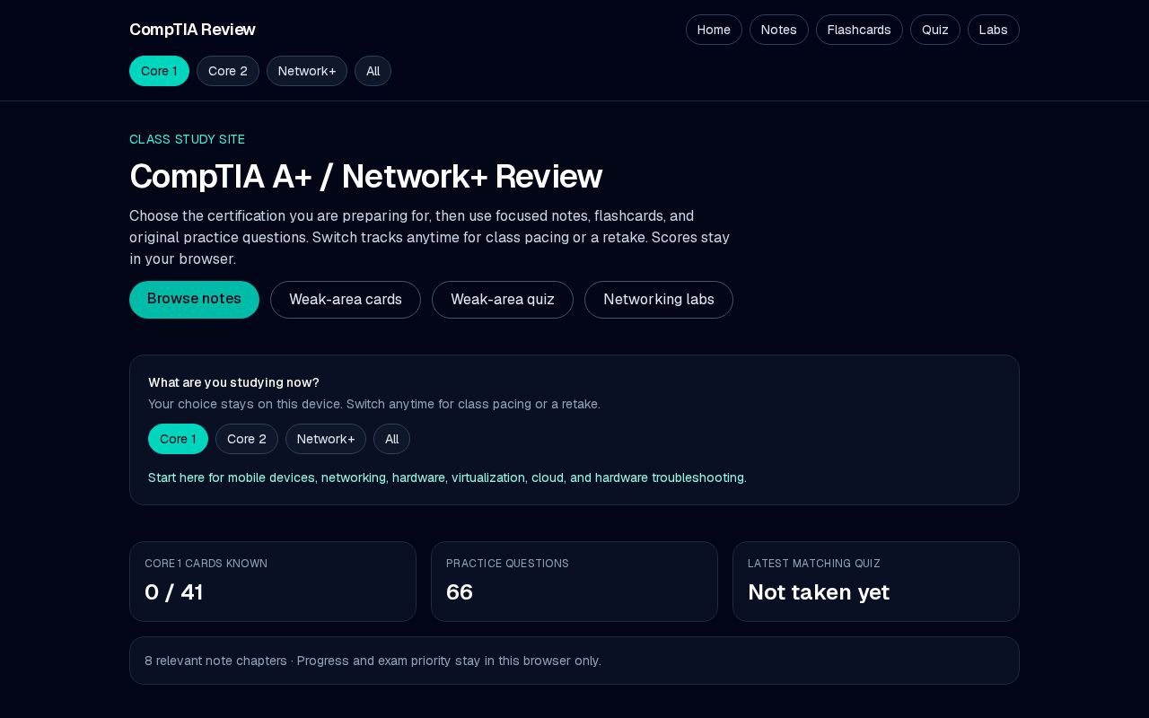Click the 'What are you studying now?' heading
The width and height of the screenshot is (1149, 718).
[233, 382]
